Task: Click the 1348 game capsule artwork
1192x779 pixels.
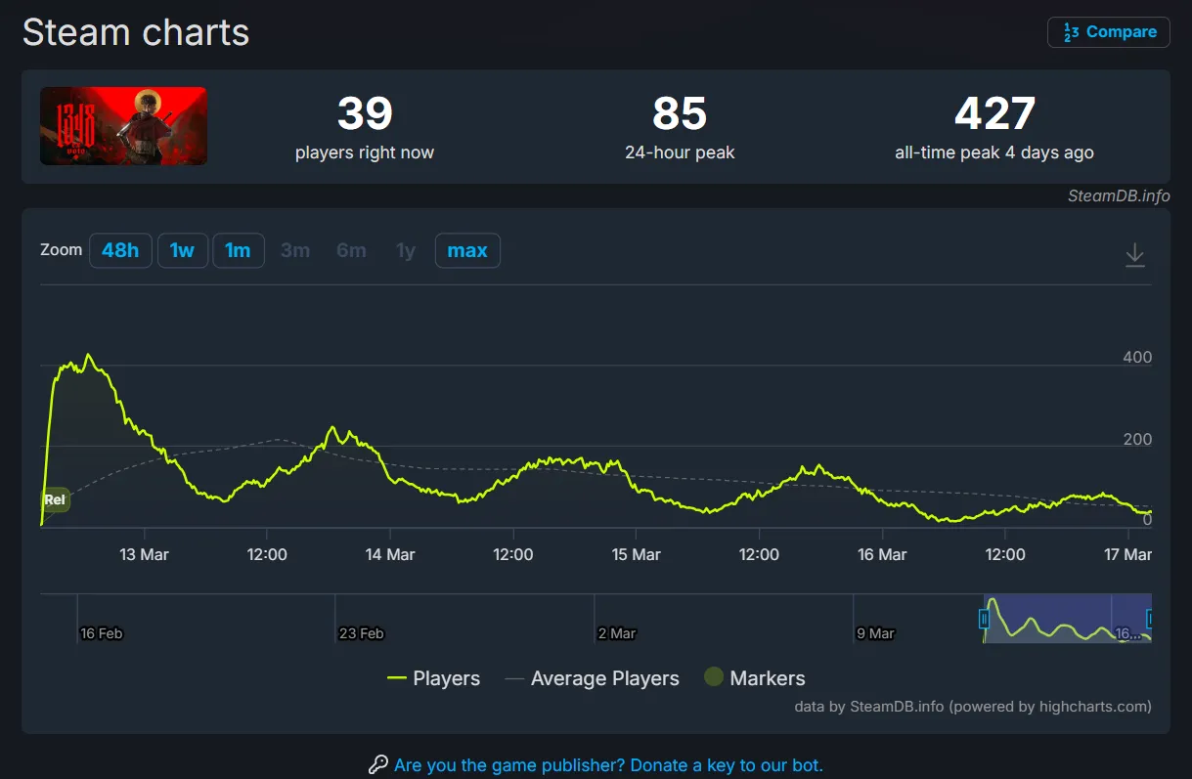Action: coord(123,126)
